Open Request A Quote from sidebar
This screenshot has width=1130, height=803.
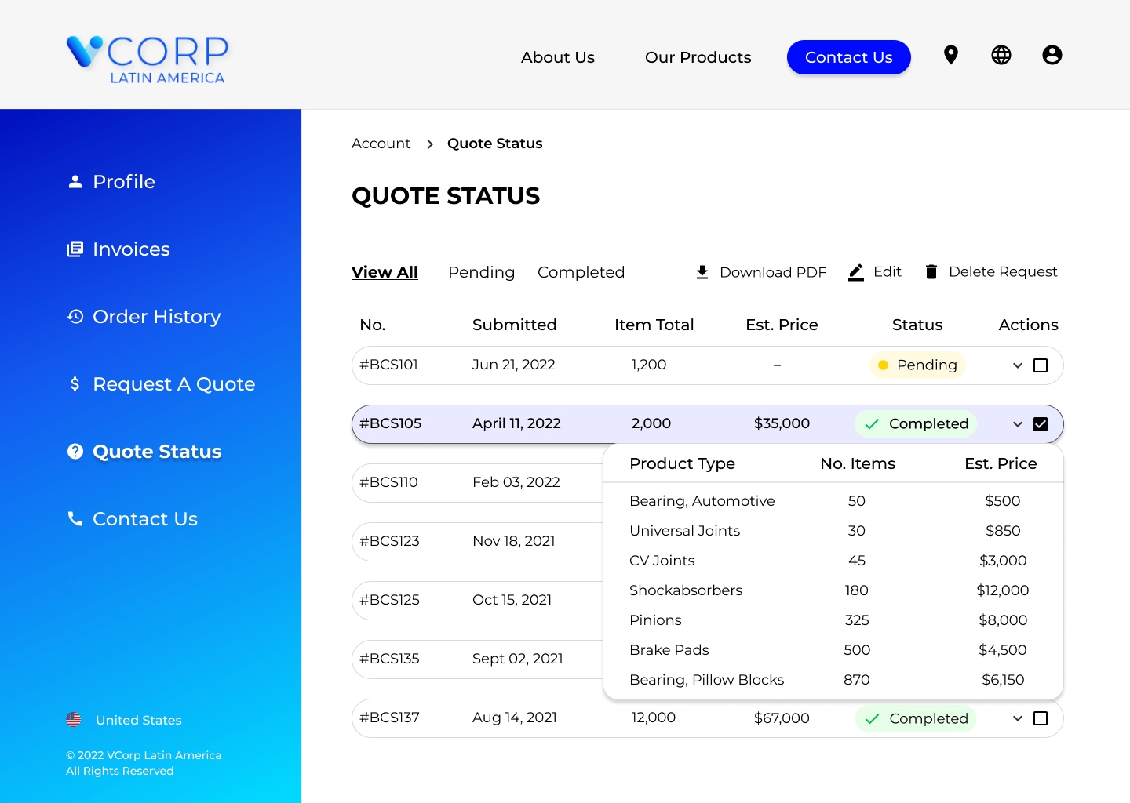[x=173, y=384]
